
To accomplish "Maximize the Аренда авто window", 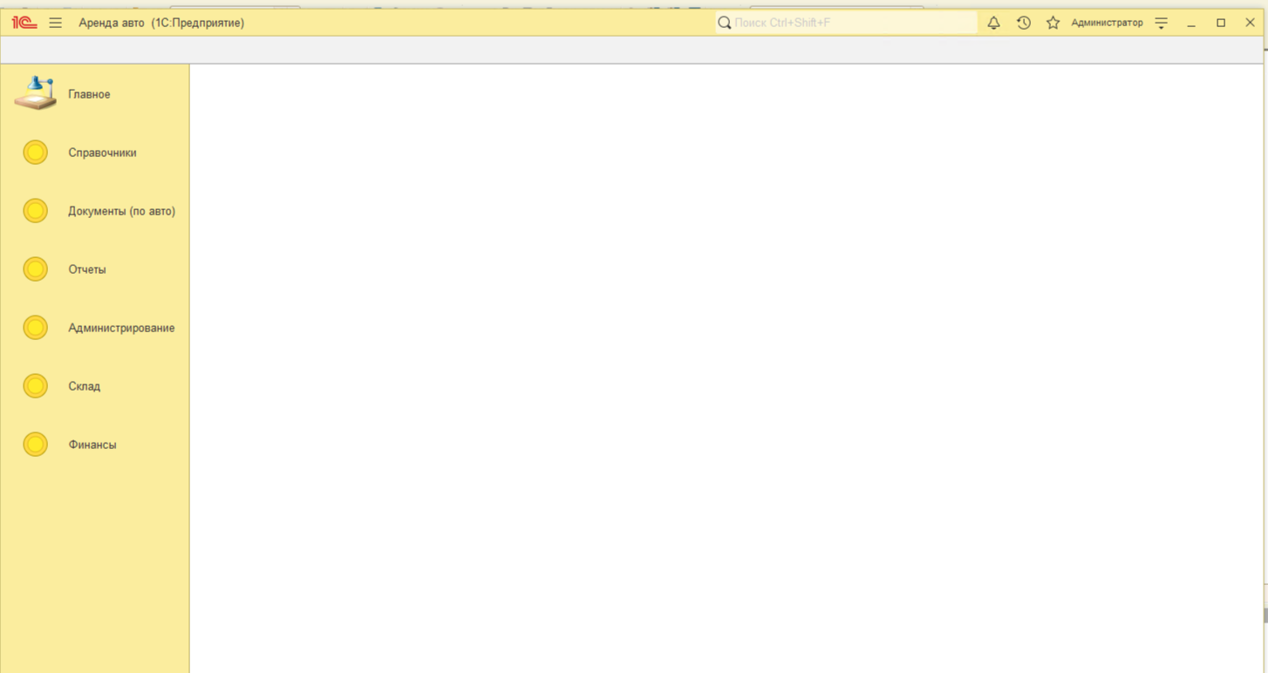I will pos(1220,23).
